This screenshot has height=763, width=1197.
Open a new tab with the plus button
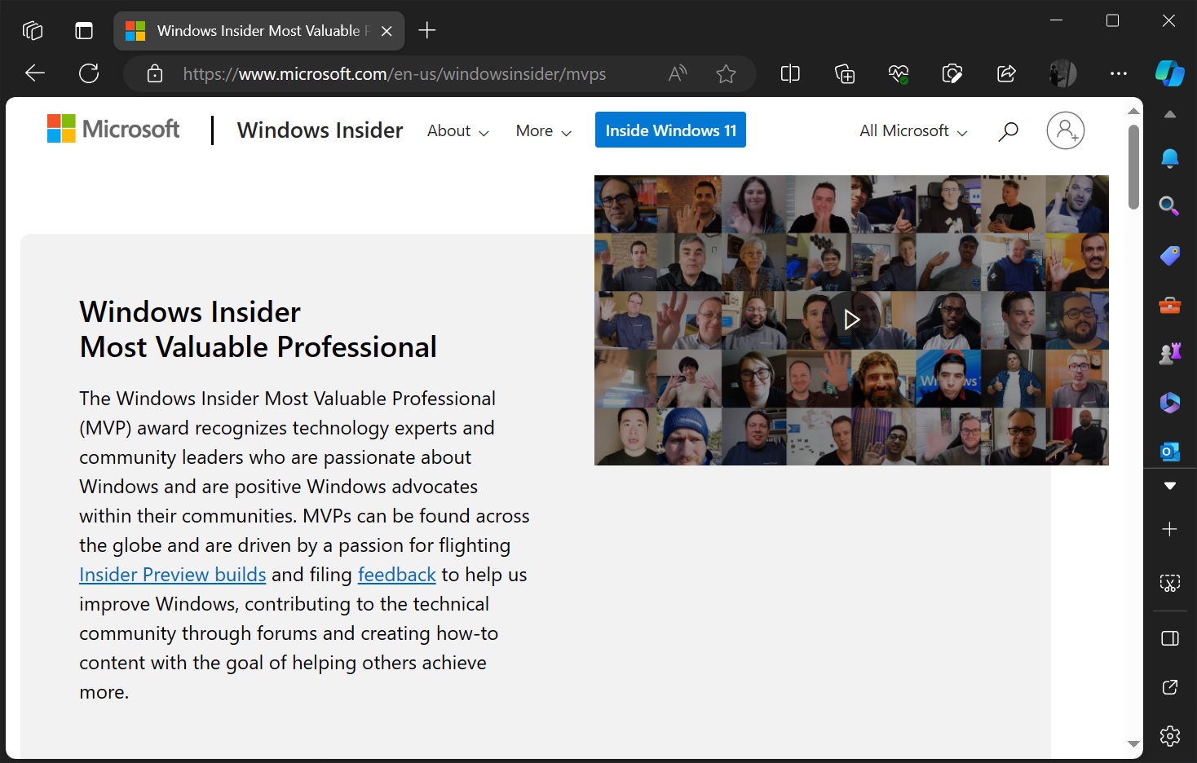[x=426, y=31]
